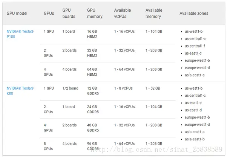Click the asia-east1-b zone entry
The width and height of the screenshot is (227, 157).
pyautogui.click(x=195, y=139)
